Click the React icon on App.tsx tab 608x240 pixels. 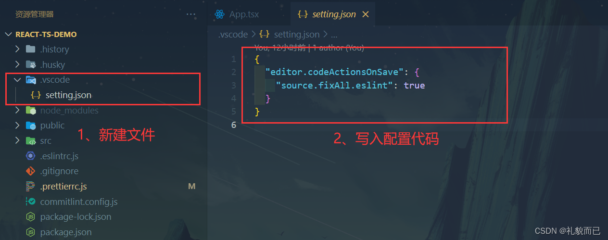pyautogui.click(x=220, y=14)
